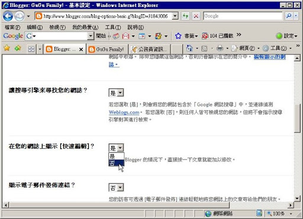The image size is (303, 219).
Task: Click the RSS Feeds icon
Action: coord(204,48)
